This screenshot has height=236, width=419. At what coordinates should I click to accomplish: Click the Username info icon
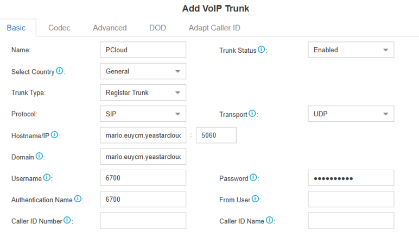[x=47, y=177]
